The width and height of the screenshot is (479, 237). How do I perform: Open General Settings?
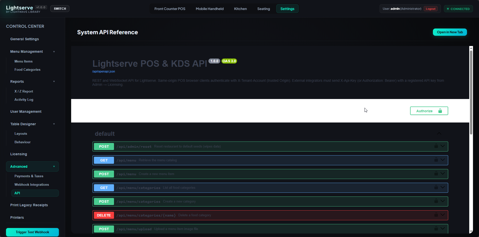(x=25, y=39)
